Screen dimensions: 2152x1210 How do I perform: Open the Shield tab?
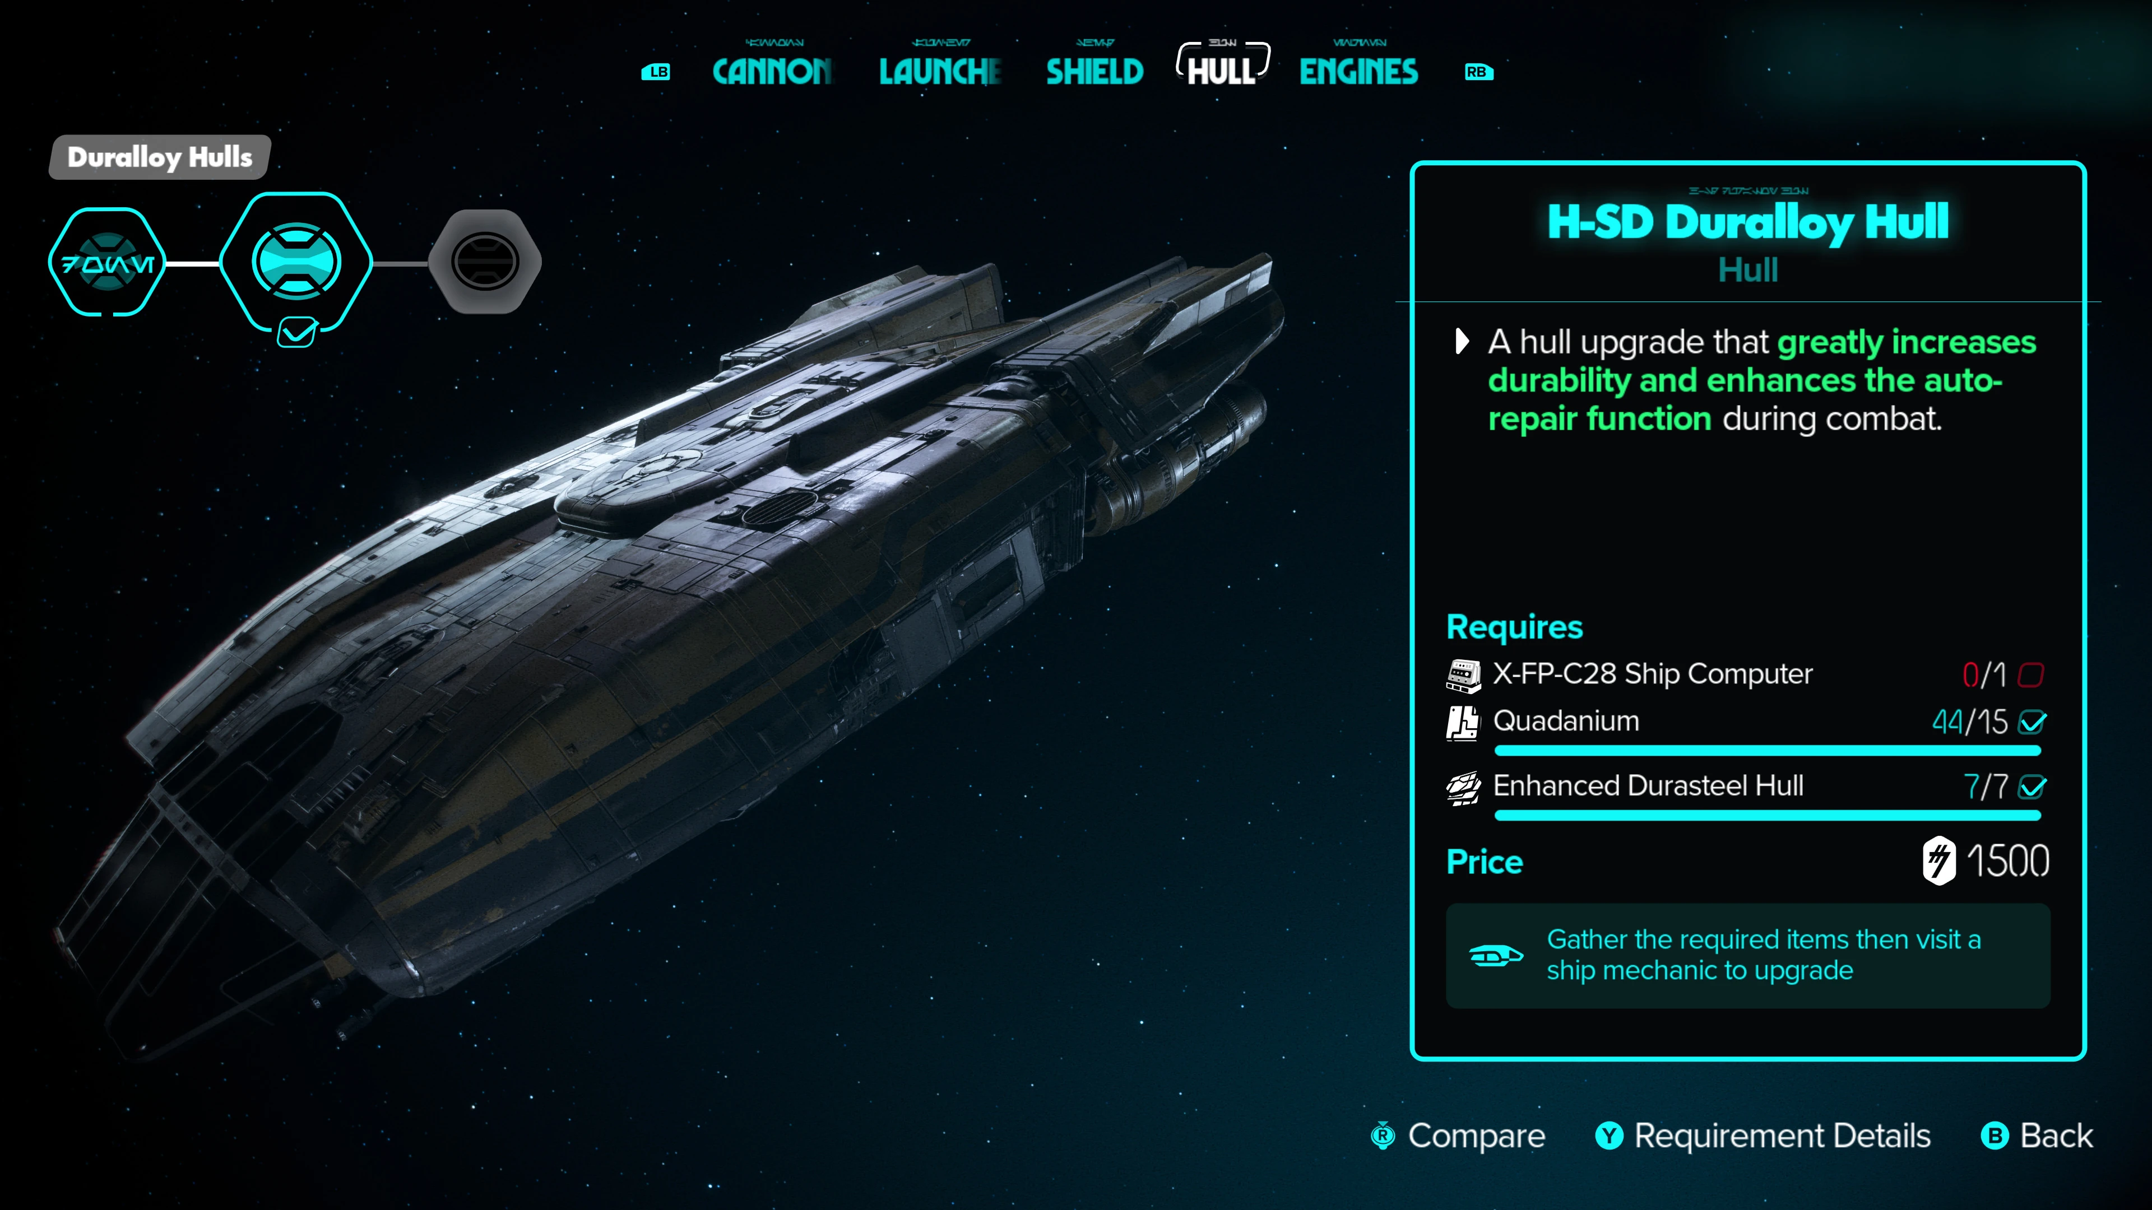point(1094,72)
